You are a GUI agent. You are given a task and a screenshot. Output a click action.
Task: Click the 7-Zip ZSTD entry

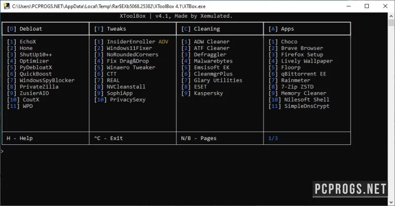(291, 87)
